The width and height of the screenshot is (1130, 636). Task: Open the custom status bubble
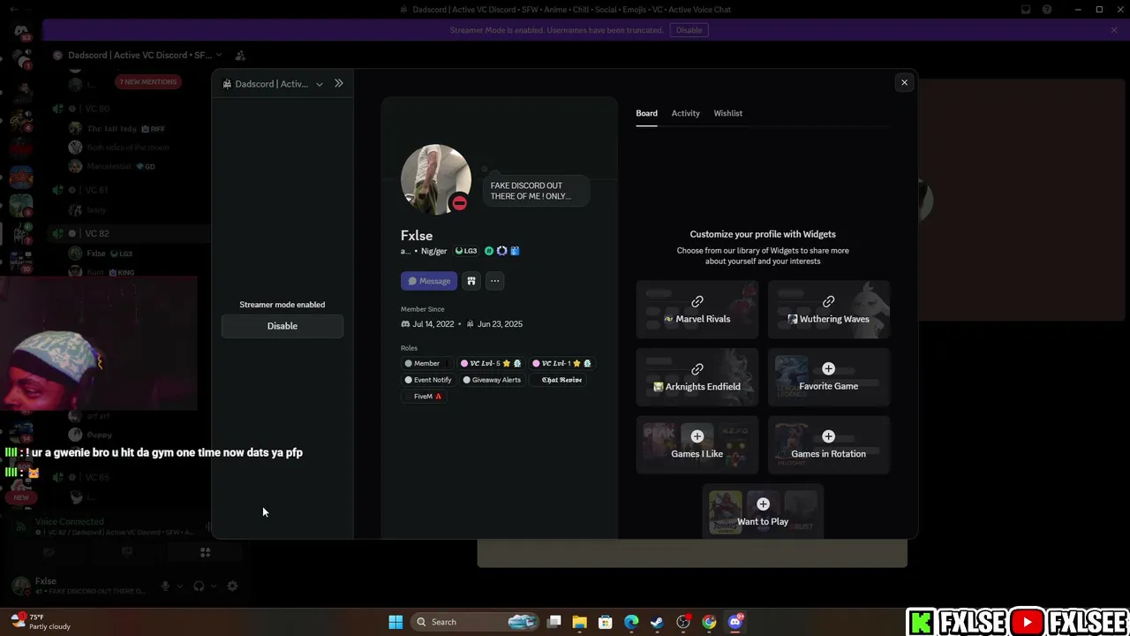click(536, 191)
